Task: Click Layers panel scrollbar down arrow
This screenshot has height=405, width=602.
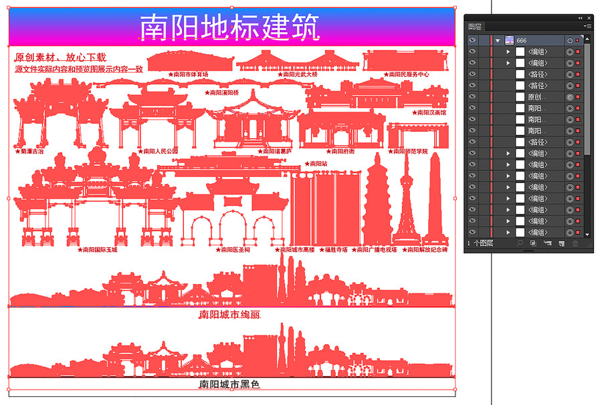Action: [x=587, y=235]
